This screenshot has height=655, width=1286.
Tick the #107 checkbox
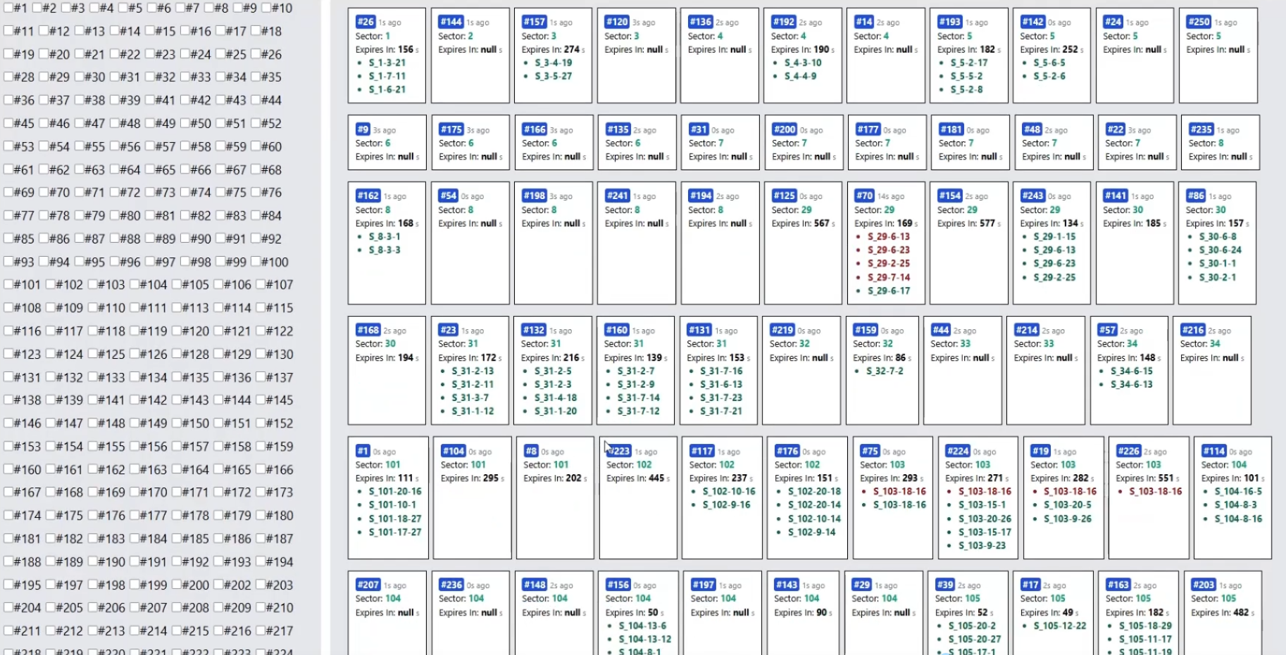tap(261, 284)
